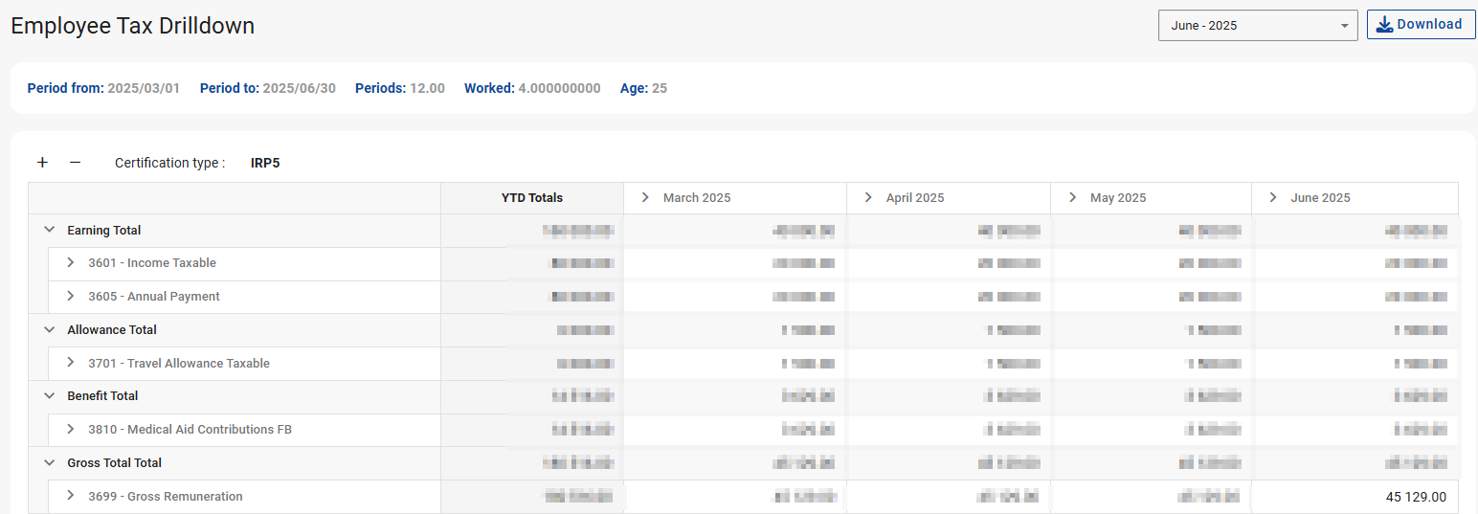Expand the 3699 - Gross Remuneration row
The width and height of the screenshot is (1478, 514).
(70, 497)
